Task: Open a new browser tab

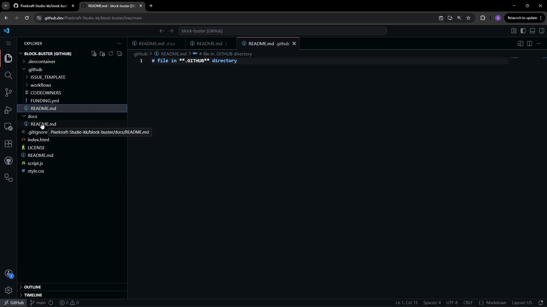Action: pyautogui.click(x=151, y=6)
